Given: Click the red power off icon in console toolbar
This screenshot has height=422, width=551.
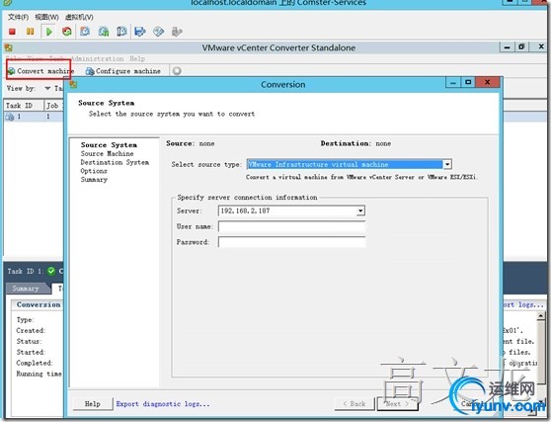Looking at the screenshot, I should [x=12, y=32].
